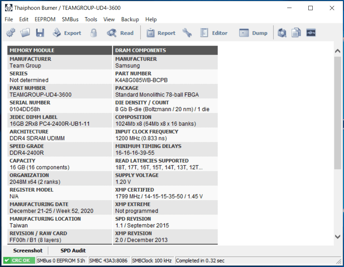
Task: Select organization value 2048M x64 (2 ranks)
Action: (35, 182)
